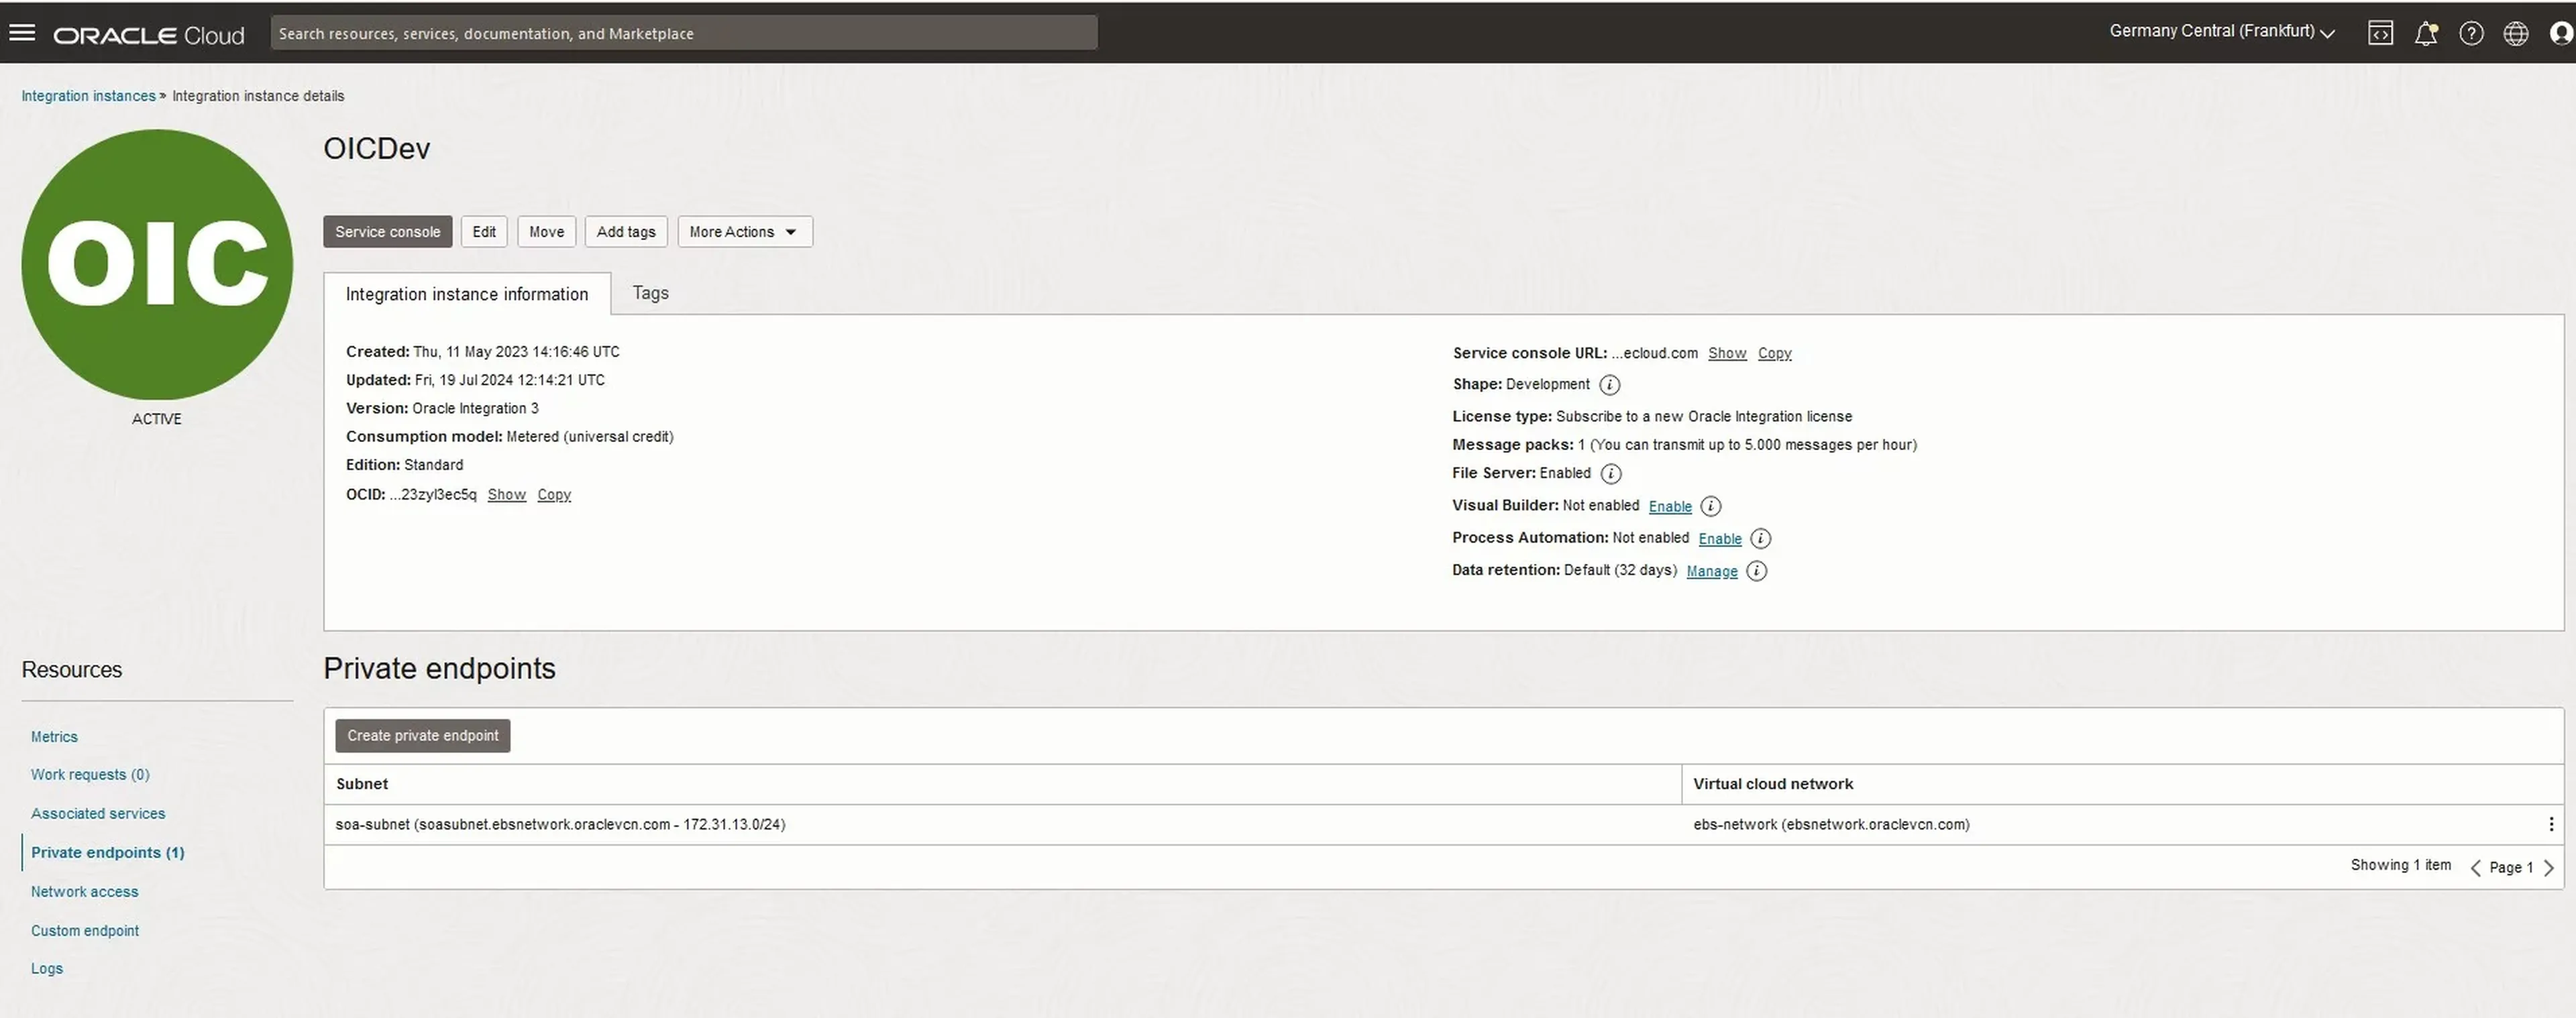This screenshot has height=1018, width=2576.
Task: Click the Process Automation info icon
Action: click(1761, 539)
